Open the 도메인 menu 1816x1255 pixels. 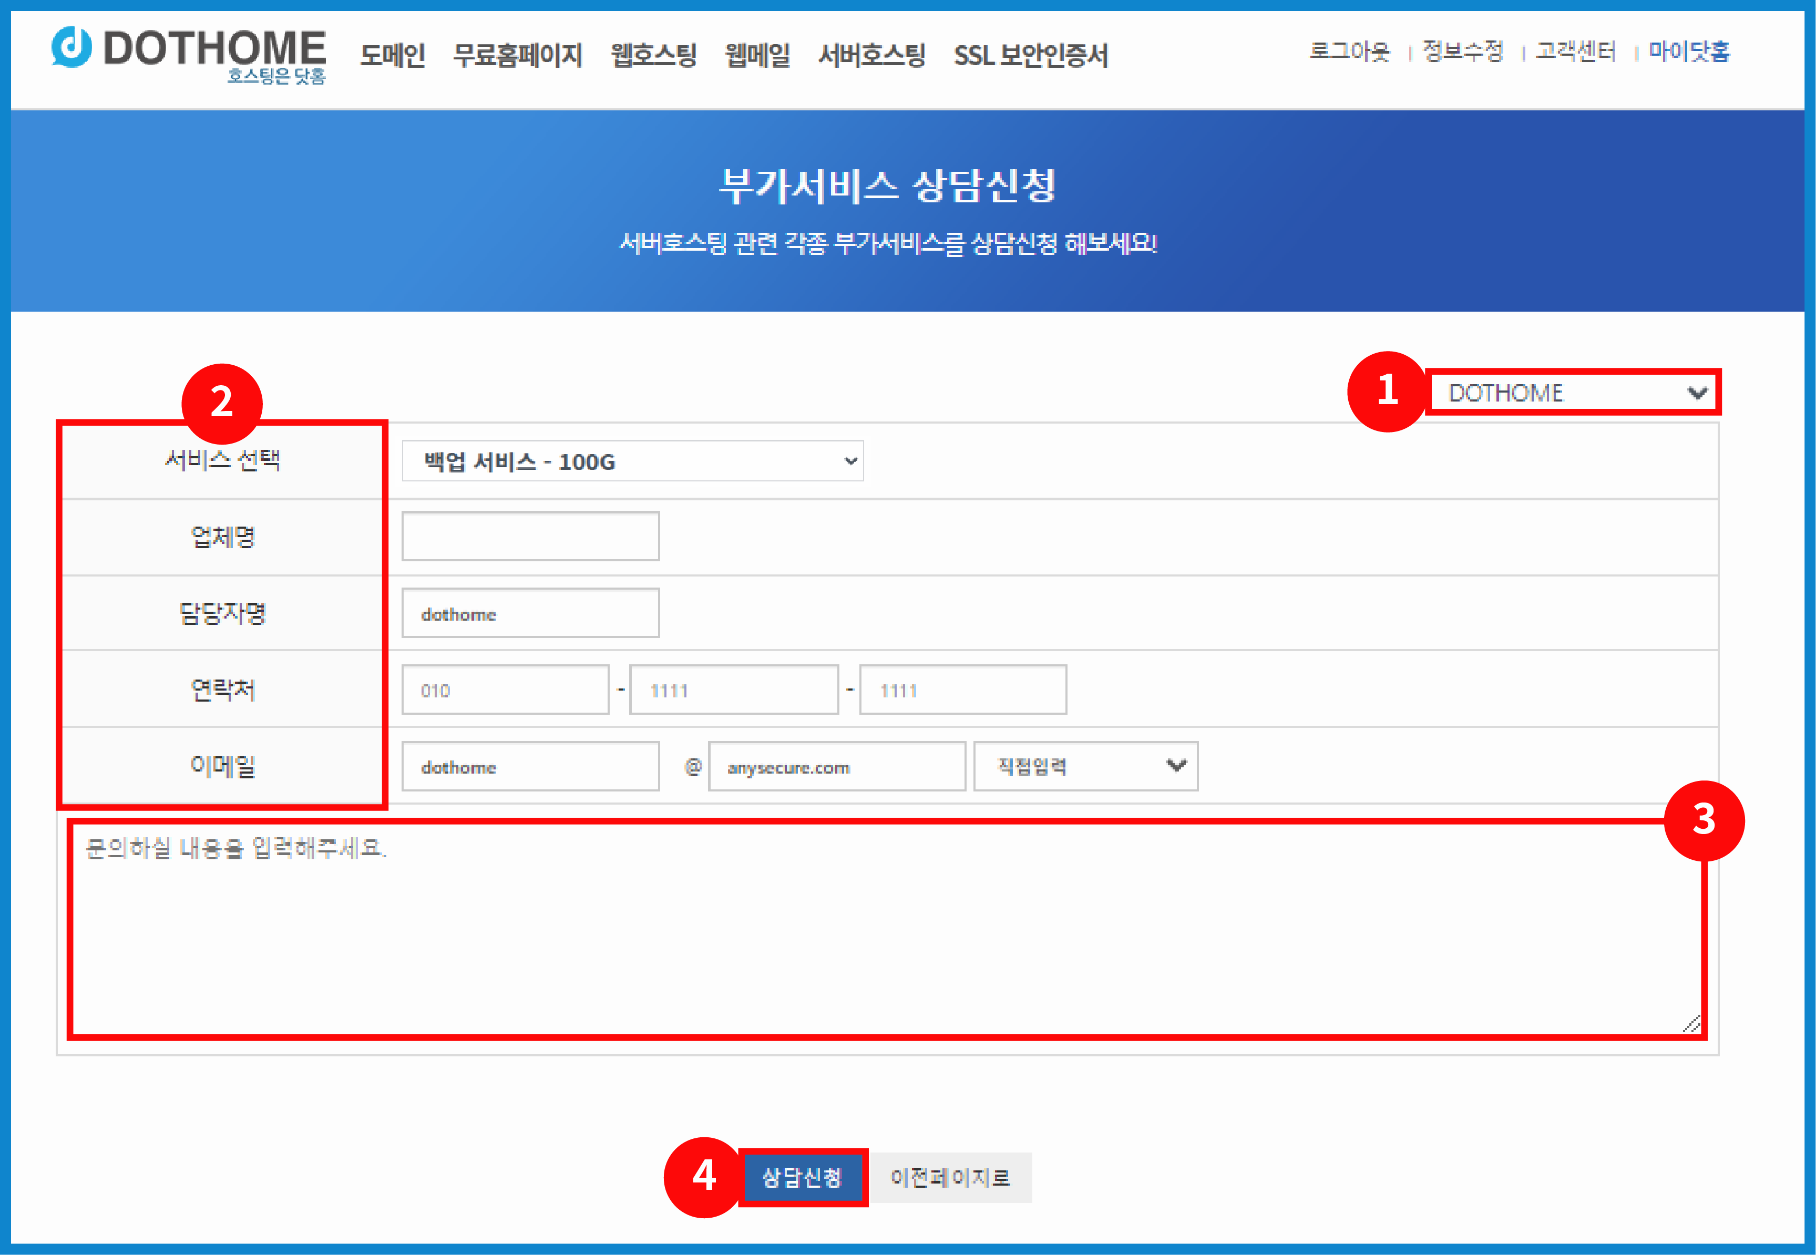(393, 55)
